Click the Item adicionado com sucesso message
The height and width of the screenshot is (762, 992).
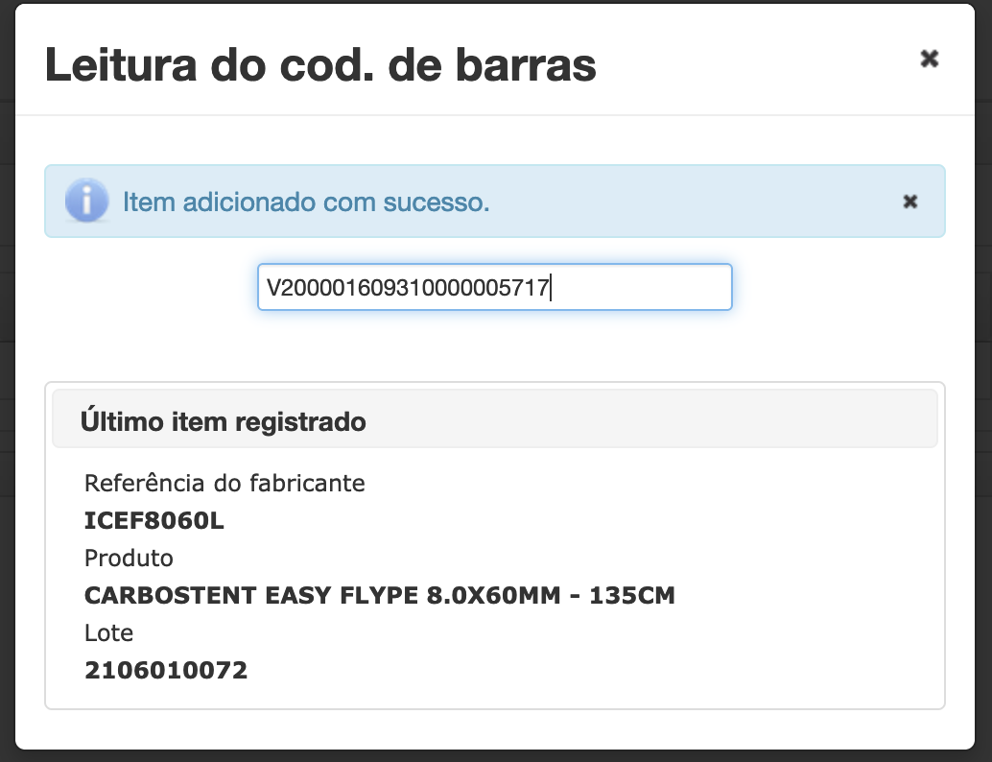pos(306,202)
